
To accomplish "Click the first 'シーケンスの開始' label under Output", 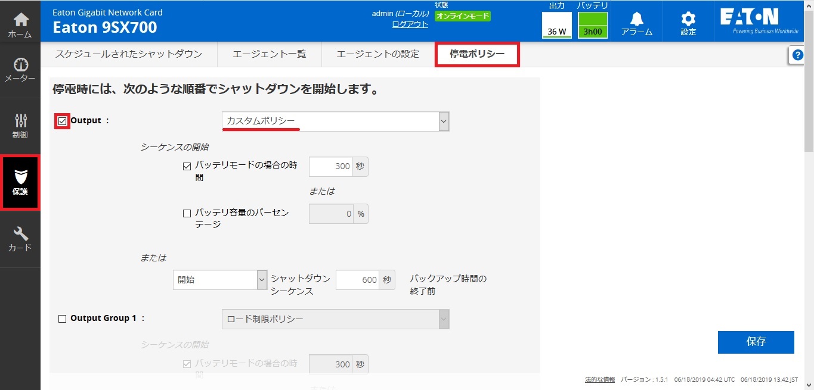I will pyautogui.click(x=175, y=146).
